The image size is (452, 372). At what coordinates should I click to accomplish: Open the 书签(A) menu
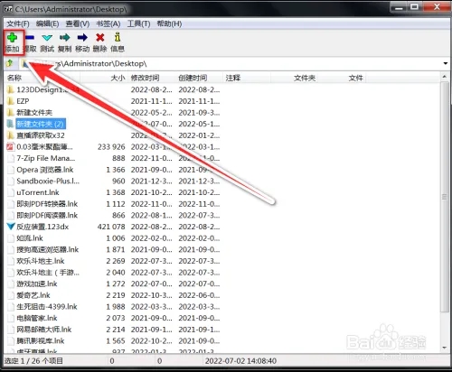pos(108,23)
